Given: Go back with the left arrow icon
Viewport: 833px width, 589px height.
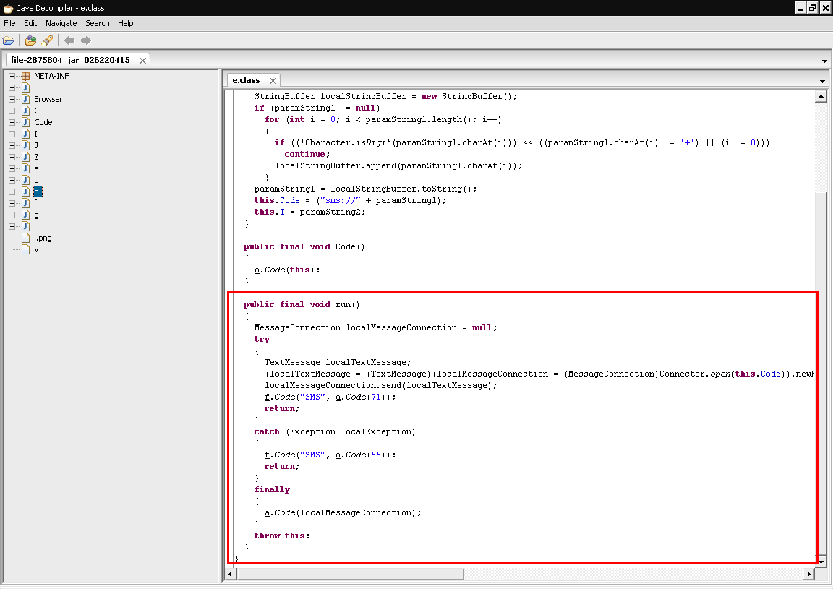Looking at the screenshot, I should tap(69, 40).
